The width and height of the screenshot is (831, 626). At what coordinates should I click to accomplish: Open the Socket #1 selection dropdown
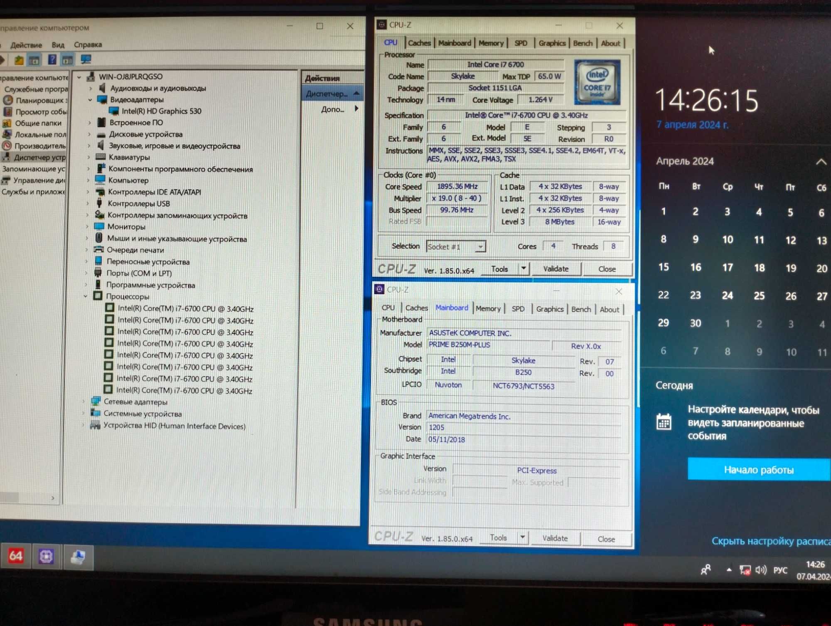(480, 247)
